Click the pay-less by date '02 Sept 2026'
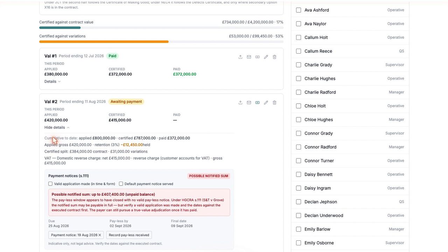Viewport: 448px width, 252px height. click(120, 226)
